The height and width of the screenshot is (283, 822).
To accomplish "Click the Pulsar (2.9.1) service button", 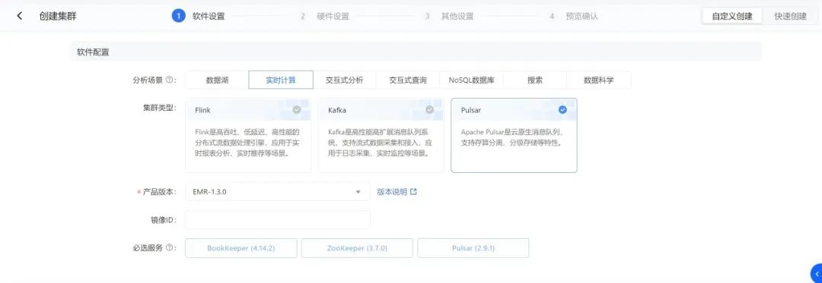I will point(473,248).
